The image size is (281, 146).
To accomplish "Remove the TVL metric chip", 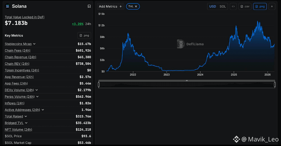I will 136,7.
